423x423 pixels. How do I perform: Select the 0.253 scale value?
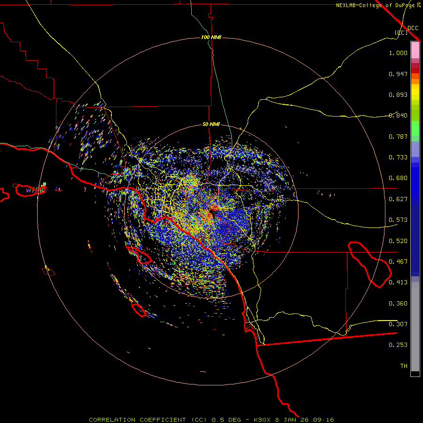tap(398, 345)
